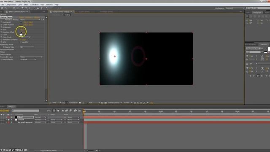
Task: Toggle Draft 3D button in timeline
Action: (x=58, y=111)
